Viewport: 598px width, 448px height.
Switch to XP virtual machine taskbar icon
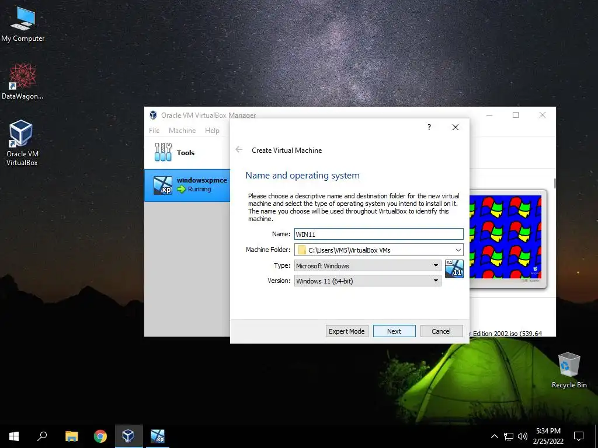pyautogui.click(x=158, y=436)
